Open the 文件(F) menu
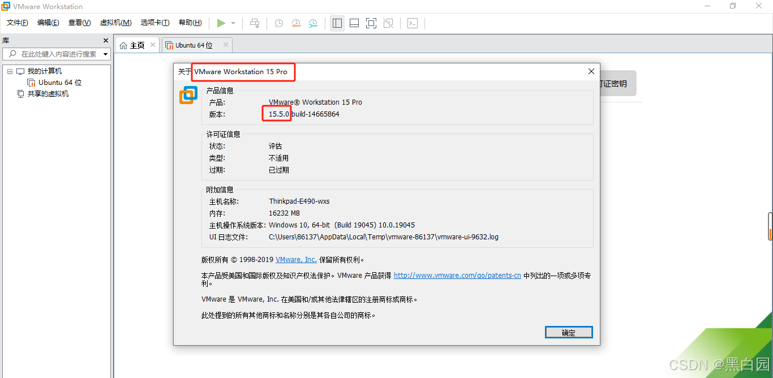Image resolution: width=773 pixels, height=378 pixels. point(18,23)
